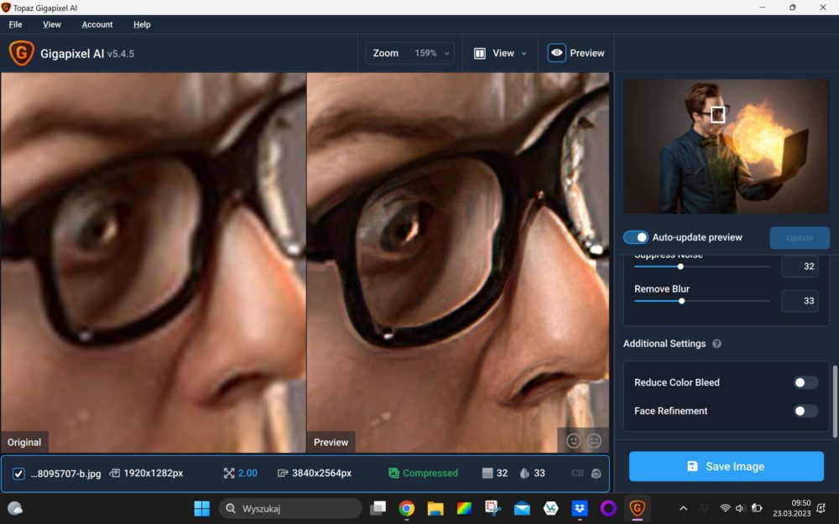Click the Update preview button
Image resolution: width=839 pixels, height=524 pixels.
coord(800,238)
